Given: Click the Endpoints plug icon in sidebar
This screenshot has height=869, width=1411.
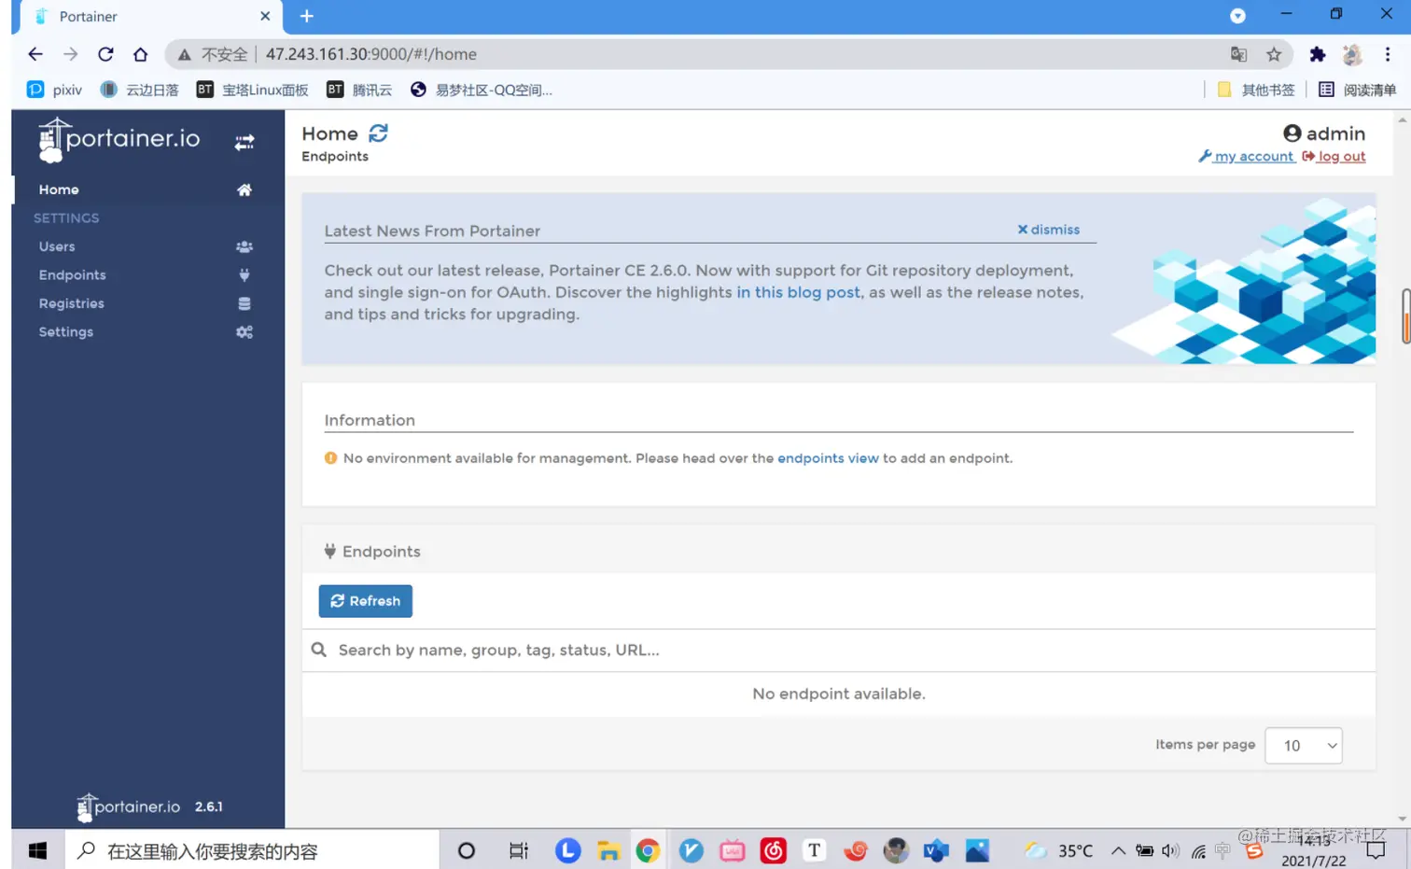Looking at the screenshot, I should point(244,275).
